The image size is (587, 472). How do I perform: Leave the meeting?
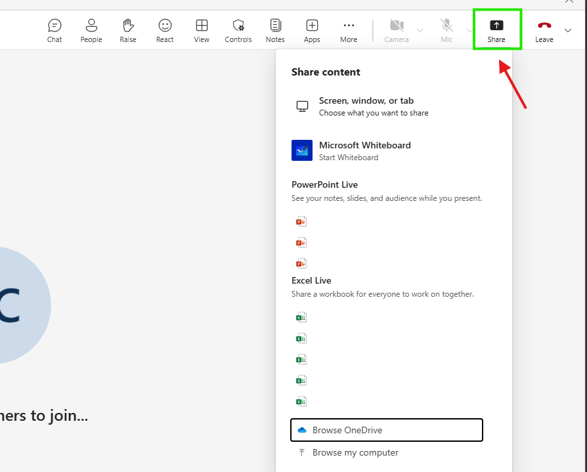pyautogui.click(x=544, y=31)
